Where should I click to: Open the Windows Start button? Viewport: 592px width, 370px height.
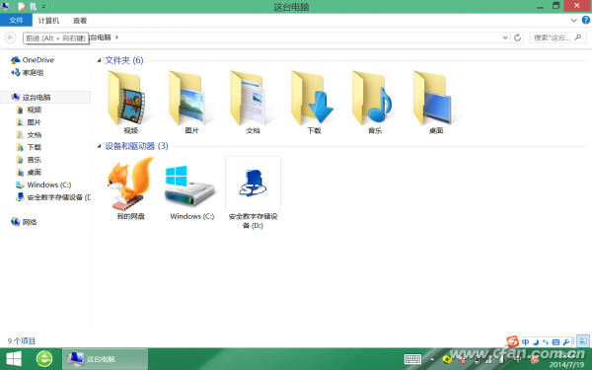point(14,359)
